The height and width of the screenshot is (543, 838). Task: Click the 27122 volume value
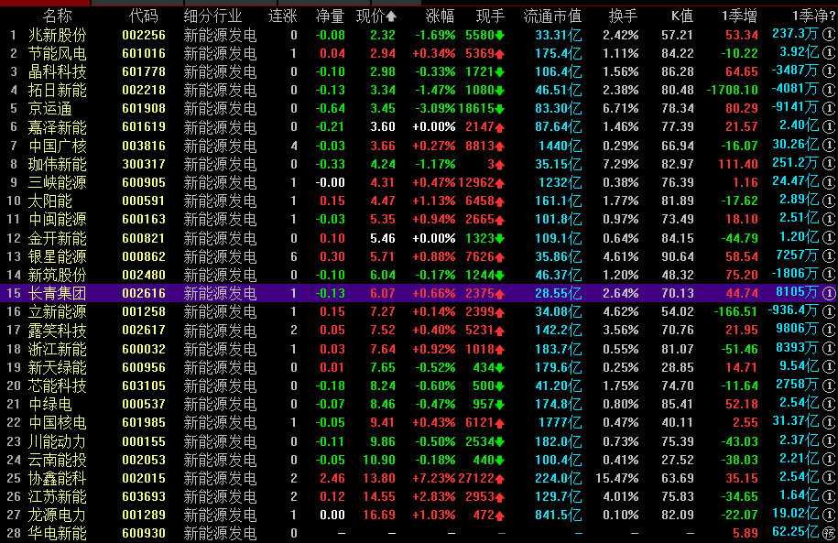476,478
